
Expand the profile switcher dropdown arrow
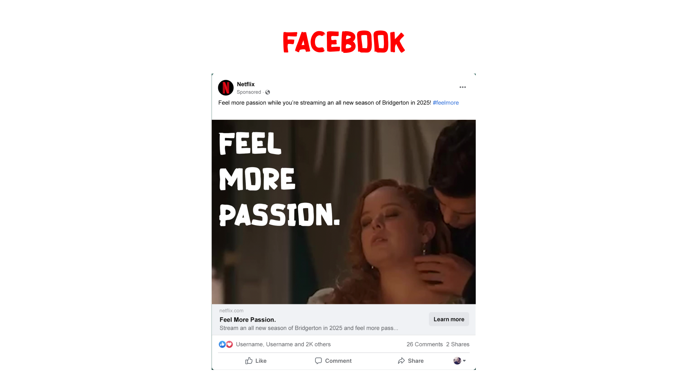point(464,361)
